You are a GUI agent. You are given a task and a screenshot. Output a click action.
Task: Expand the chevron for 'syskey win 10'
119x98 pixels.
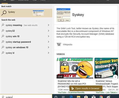pyautogui.click(x=48, y=36)
